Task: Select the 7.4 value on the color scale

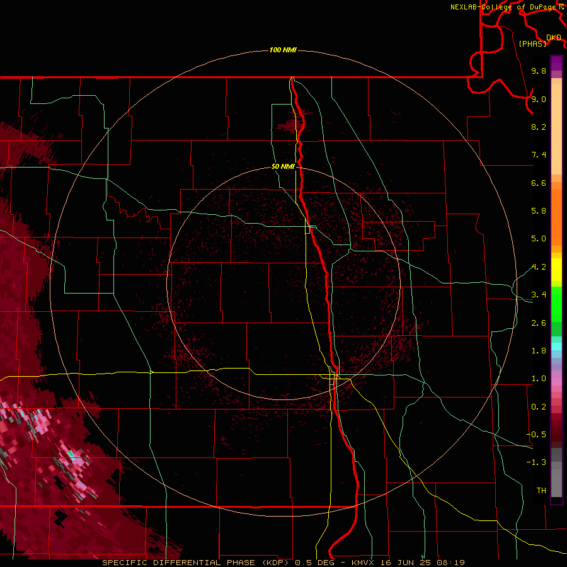Action: click(x=539, y=155)
